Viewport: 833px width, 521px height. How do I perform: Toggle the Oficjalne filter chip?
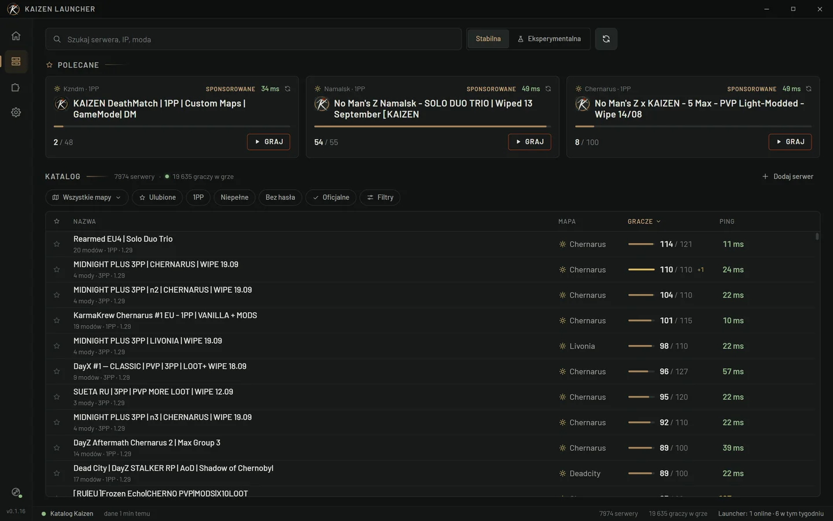coord(331,197)
